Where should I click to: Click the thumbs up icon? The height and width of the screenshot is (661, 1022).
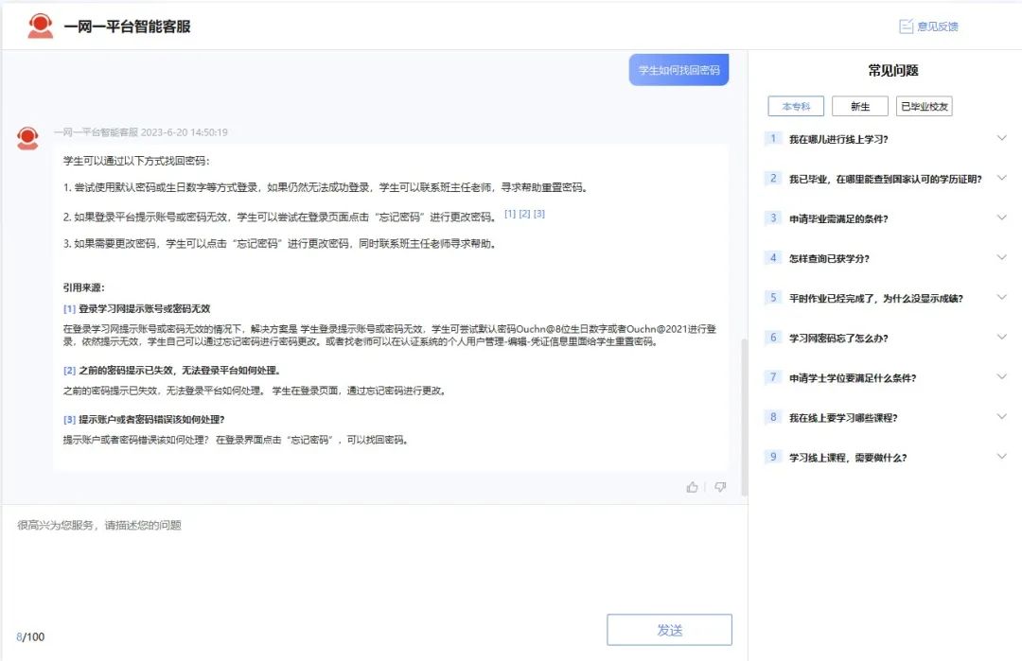pos(693,487)
